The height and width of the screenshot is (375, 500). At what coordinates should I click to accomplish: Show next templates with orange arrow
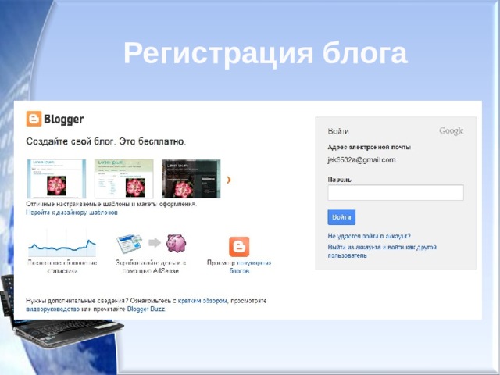(x=229, y=180)
